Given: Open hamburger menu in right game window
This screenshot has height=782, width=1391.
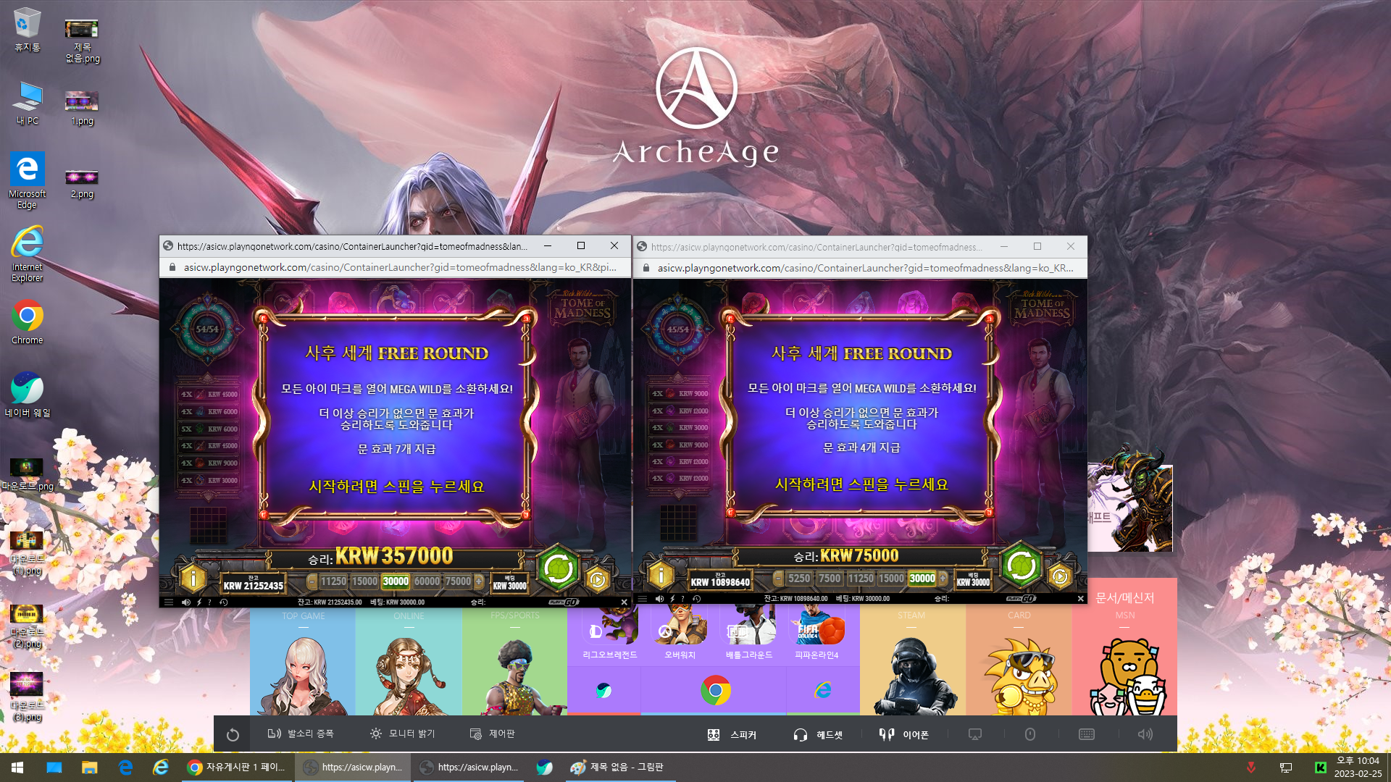Looking at the screenshot, I should [x=642, y=599].
